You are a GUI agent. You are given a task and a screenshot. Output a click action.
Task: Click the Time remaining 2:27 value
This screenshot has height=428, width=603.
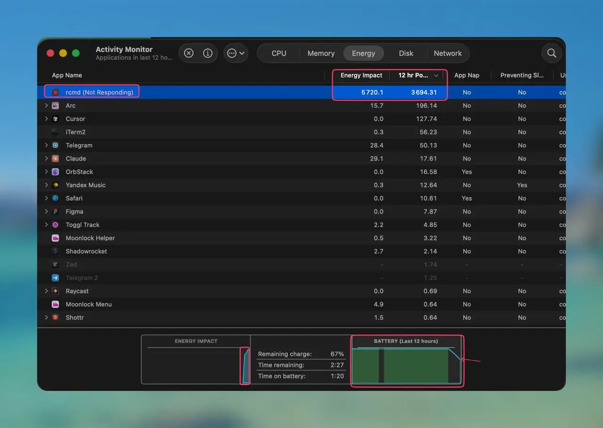click(x=337, y=365)
